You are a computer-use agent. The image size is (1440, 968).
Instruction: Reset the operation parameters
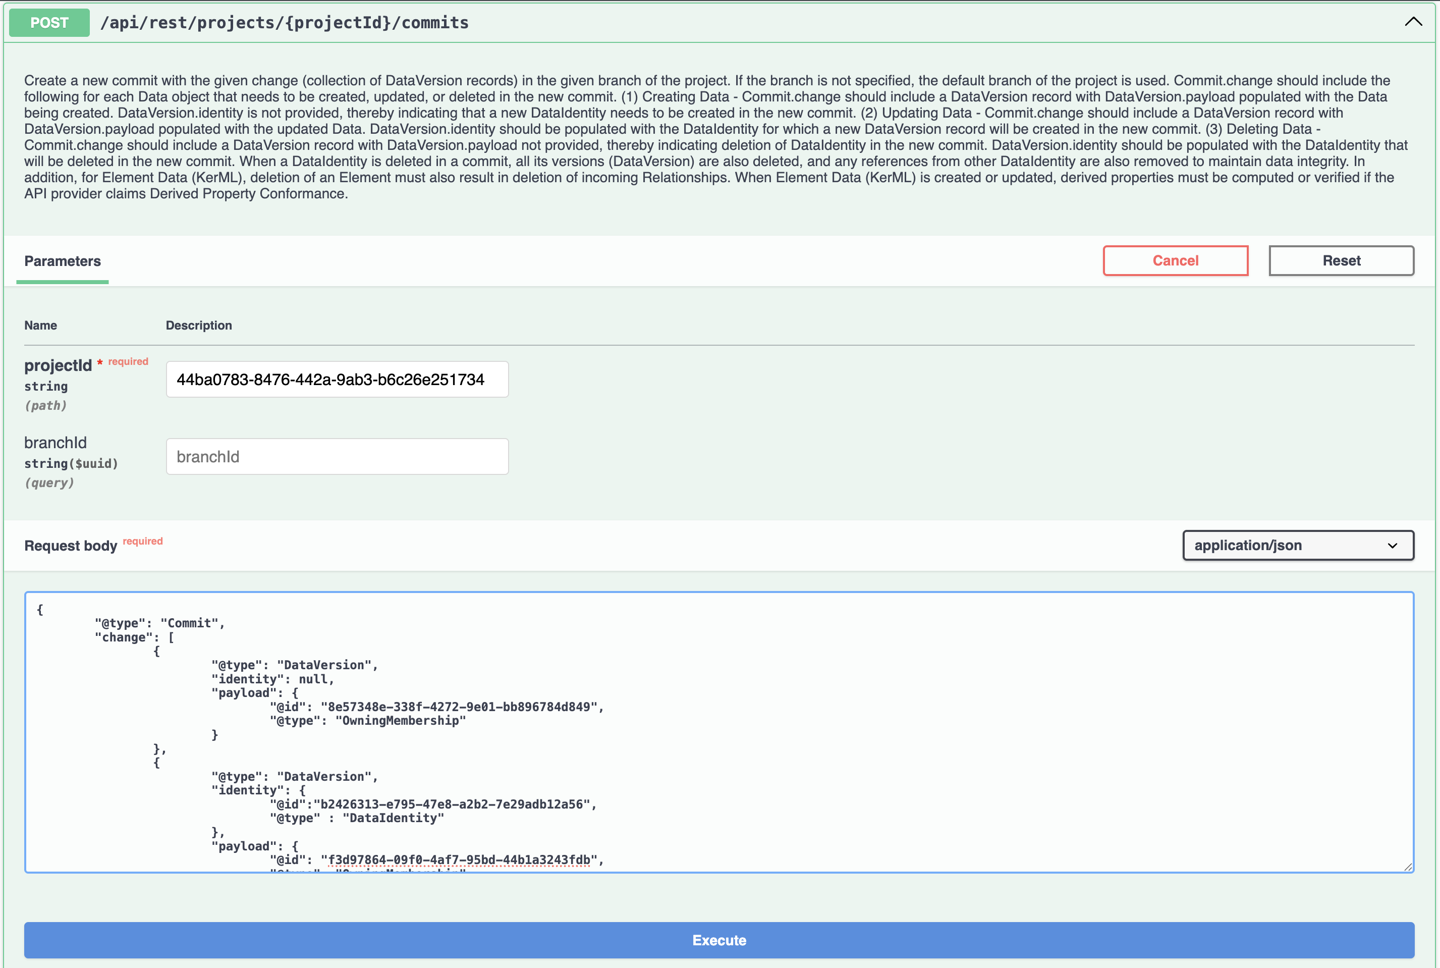tap(1341, 260)
